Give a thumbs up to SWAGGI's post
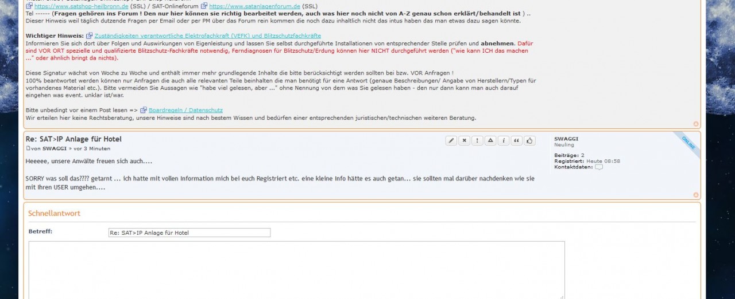 pyautogui.click(x=529, y=141)
